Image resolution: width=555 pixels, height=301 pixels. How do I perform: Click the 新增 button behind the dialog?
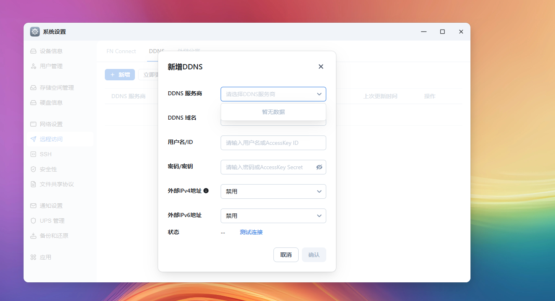tap(120, 75)
